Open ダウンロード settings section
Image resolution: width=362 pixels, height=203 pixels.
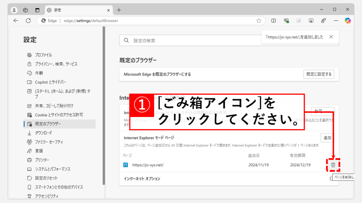pos(43,133)
